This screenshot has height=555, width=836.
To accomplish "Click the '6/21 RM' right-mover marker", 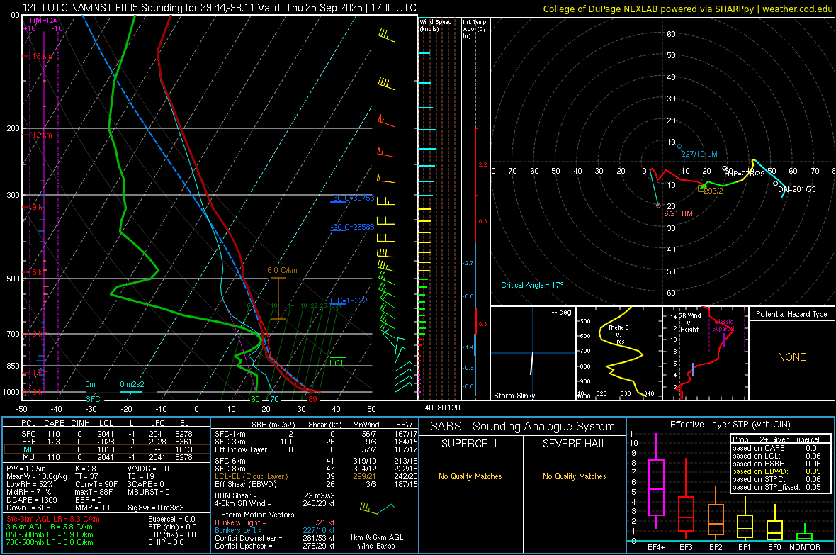I will tap(678, 213).
